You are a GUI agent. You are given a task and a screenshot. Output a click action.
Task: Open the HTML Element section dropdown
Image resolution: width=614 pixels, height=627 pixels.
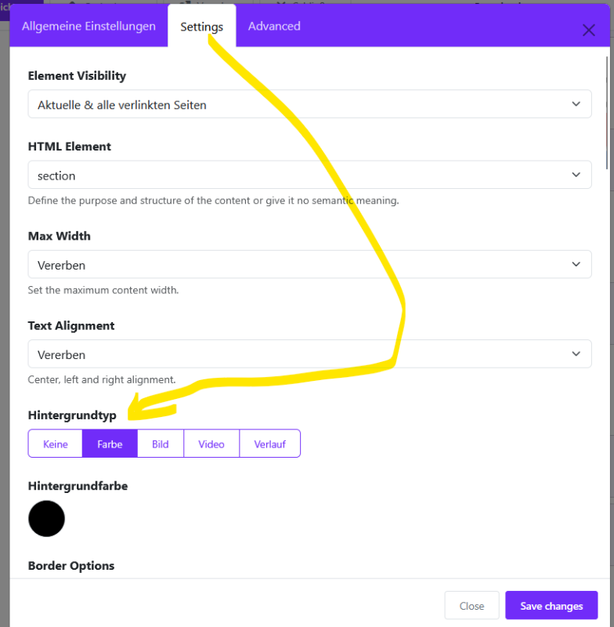[x=309, y=175]
